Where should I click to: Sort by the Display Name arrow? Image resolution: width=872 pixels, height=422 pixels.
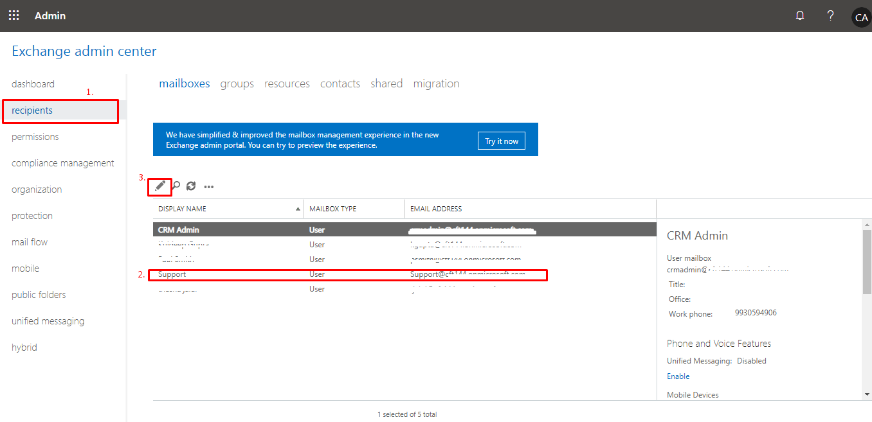298,209
